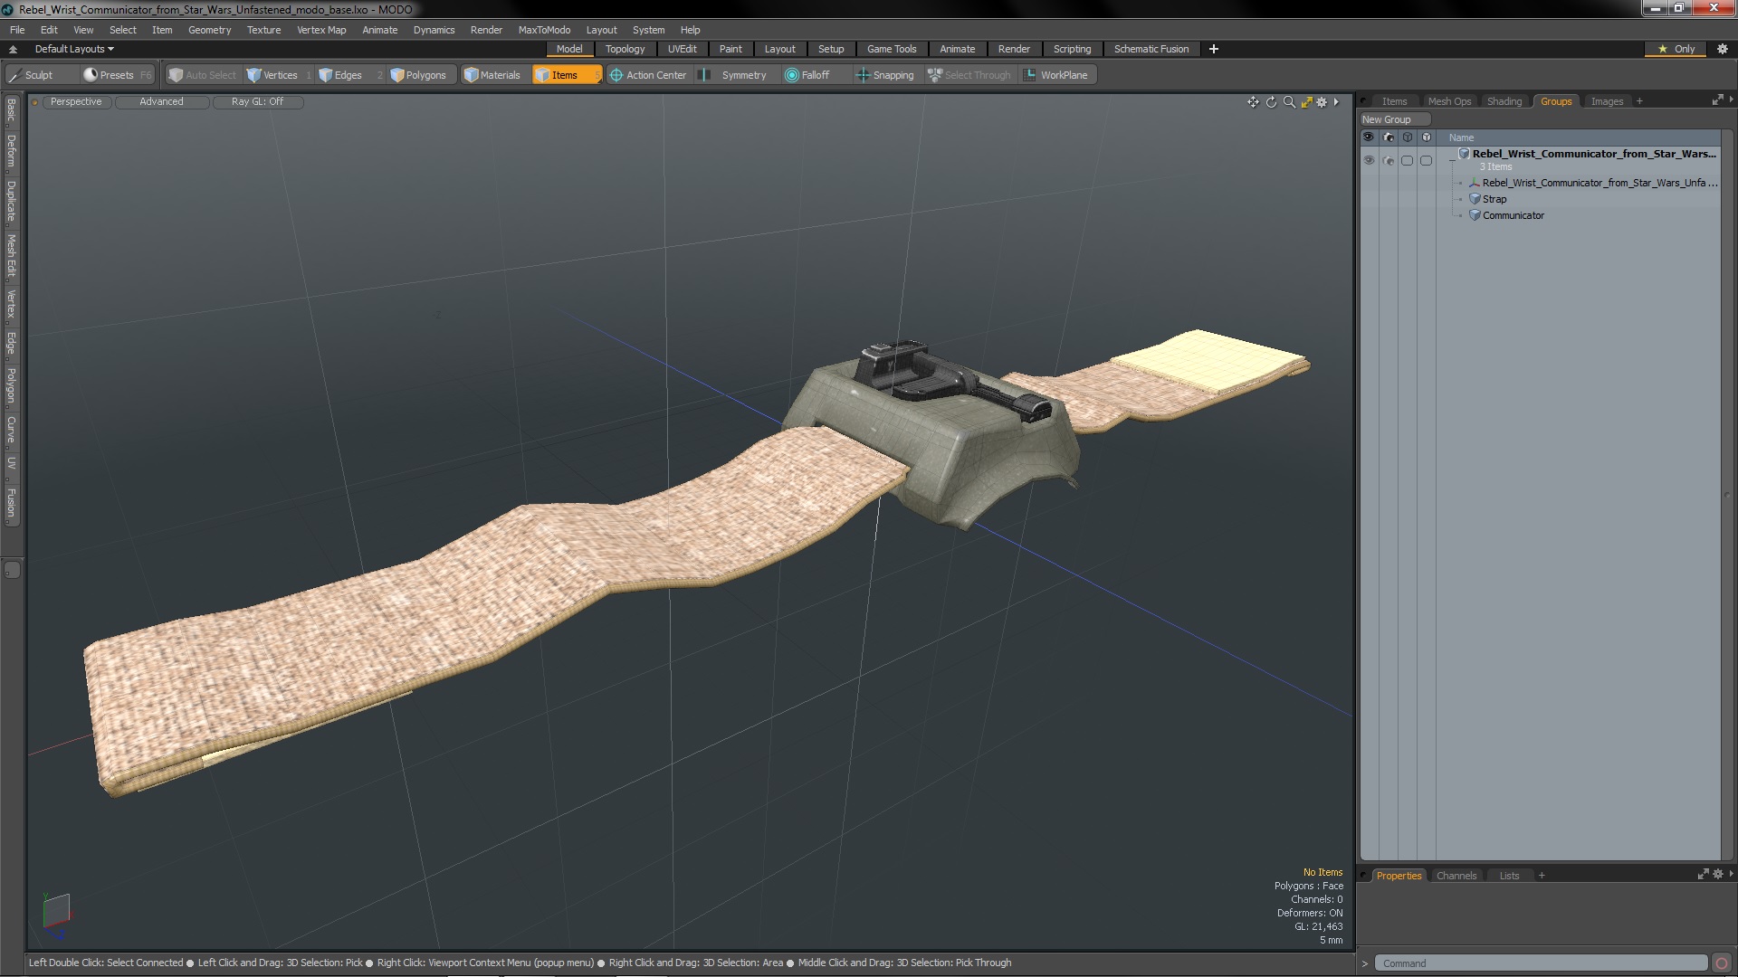Click the Command input field
The image size is (1738, 977).
click(1541, 963)
